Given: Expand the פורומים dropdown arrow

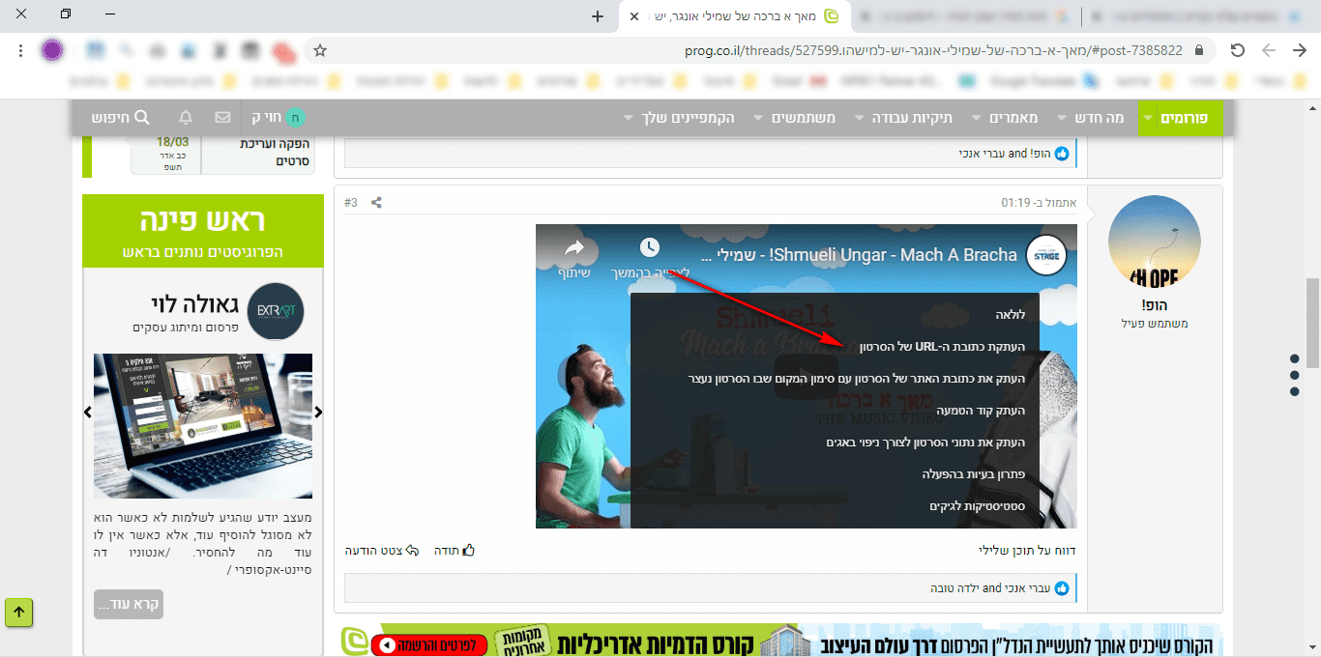Looking at the screenshot, I should 1148,118.
